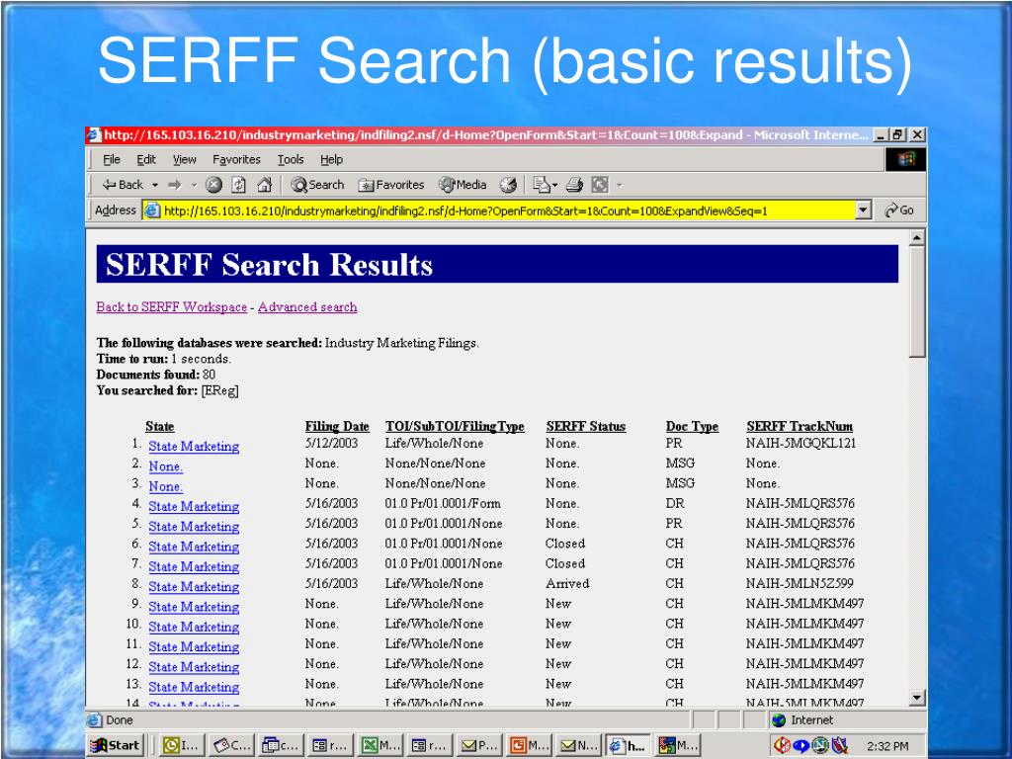Open the 'I...' Outlook taskbar button
This screenshot has width=1012, height=759.
pos(183,745)
